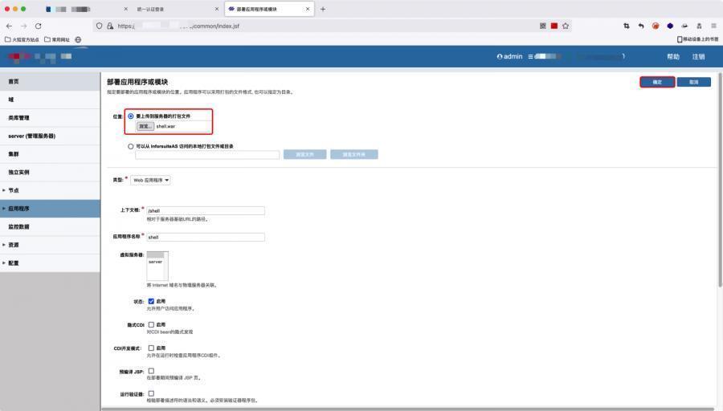Expand the 节点 tree item in the sidebar
The height and width of the screenshot is (411, 723).
click(x=4, y=190)
